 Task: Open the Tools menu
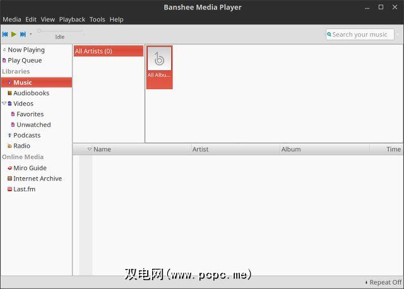point(97,20)
